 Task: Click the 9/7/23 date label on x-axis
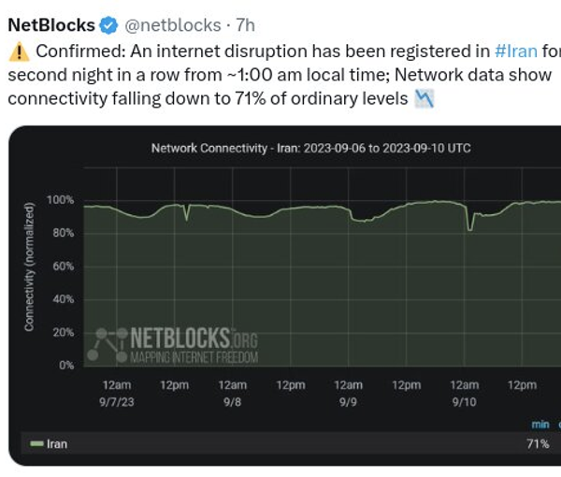[116, 398]
